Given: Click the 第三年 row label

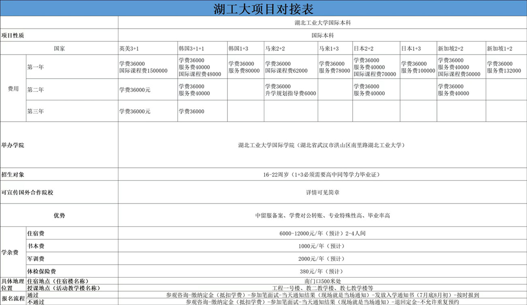Looking at the screenshot, I should [72, 111].
